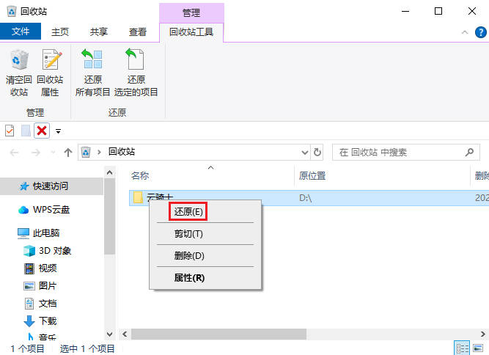The image size is (489, 355).
Task: Open the 文件 tab
Action: (x=21, y=32)
